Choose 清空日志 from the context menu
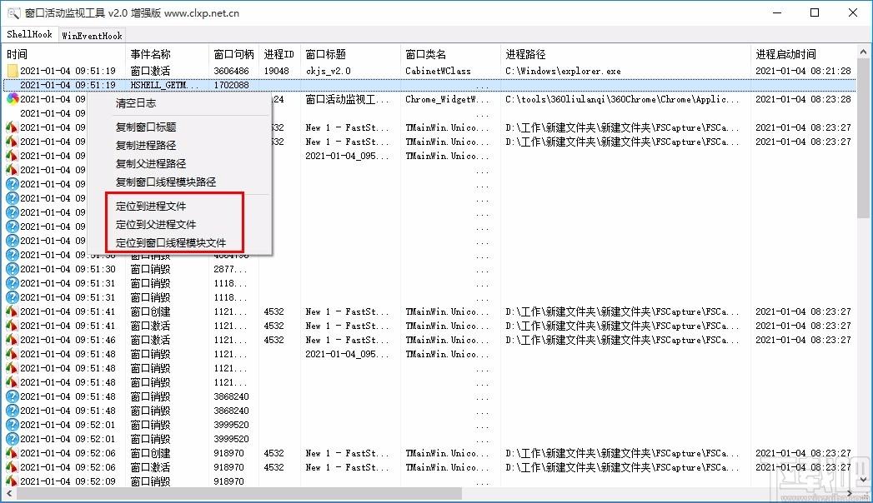The height and width of the screenshot is (503, 873). pos(135,102)
